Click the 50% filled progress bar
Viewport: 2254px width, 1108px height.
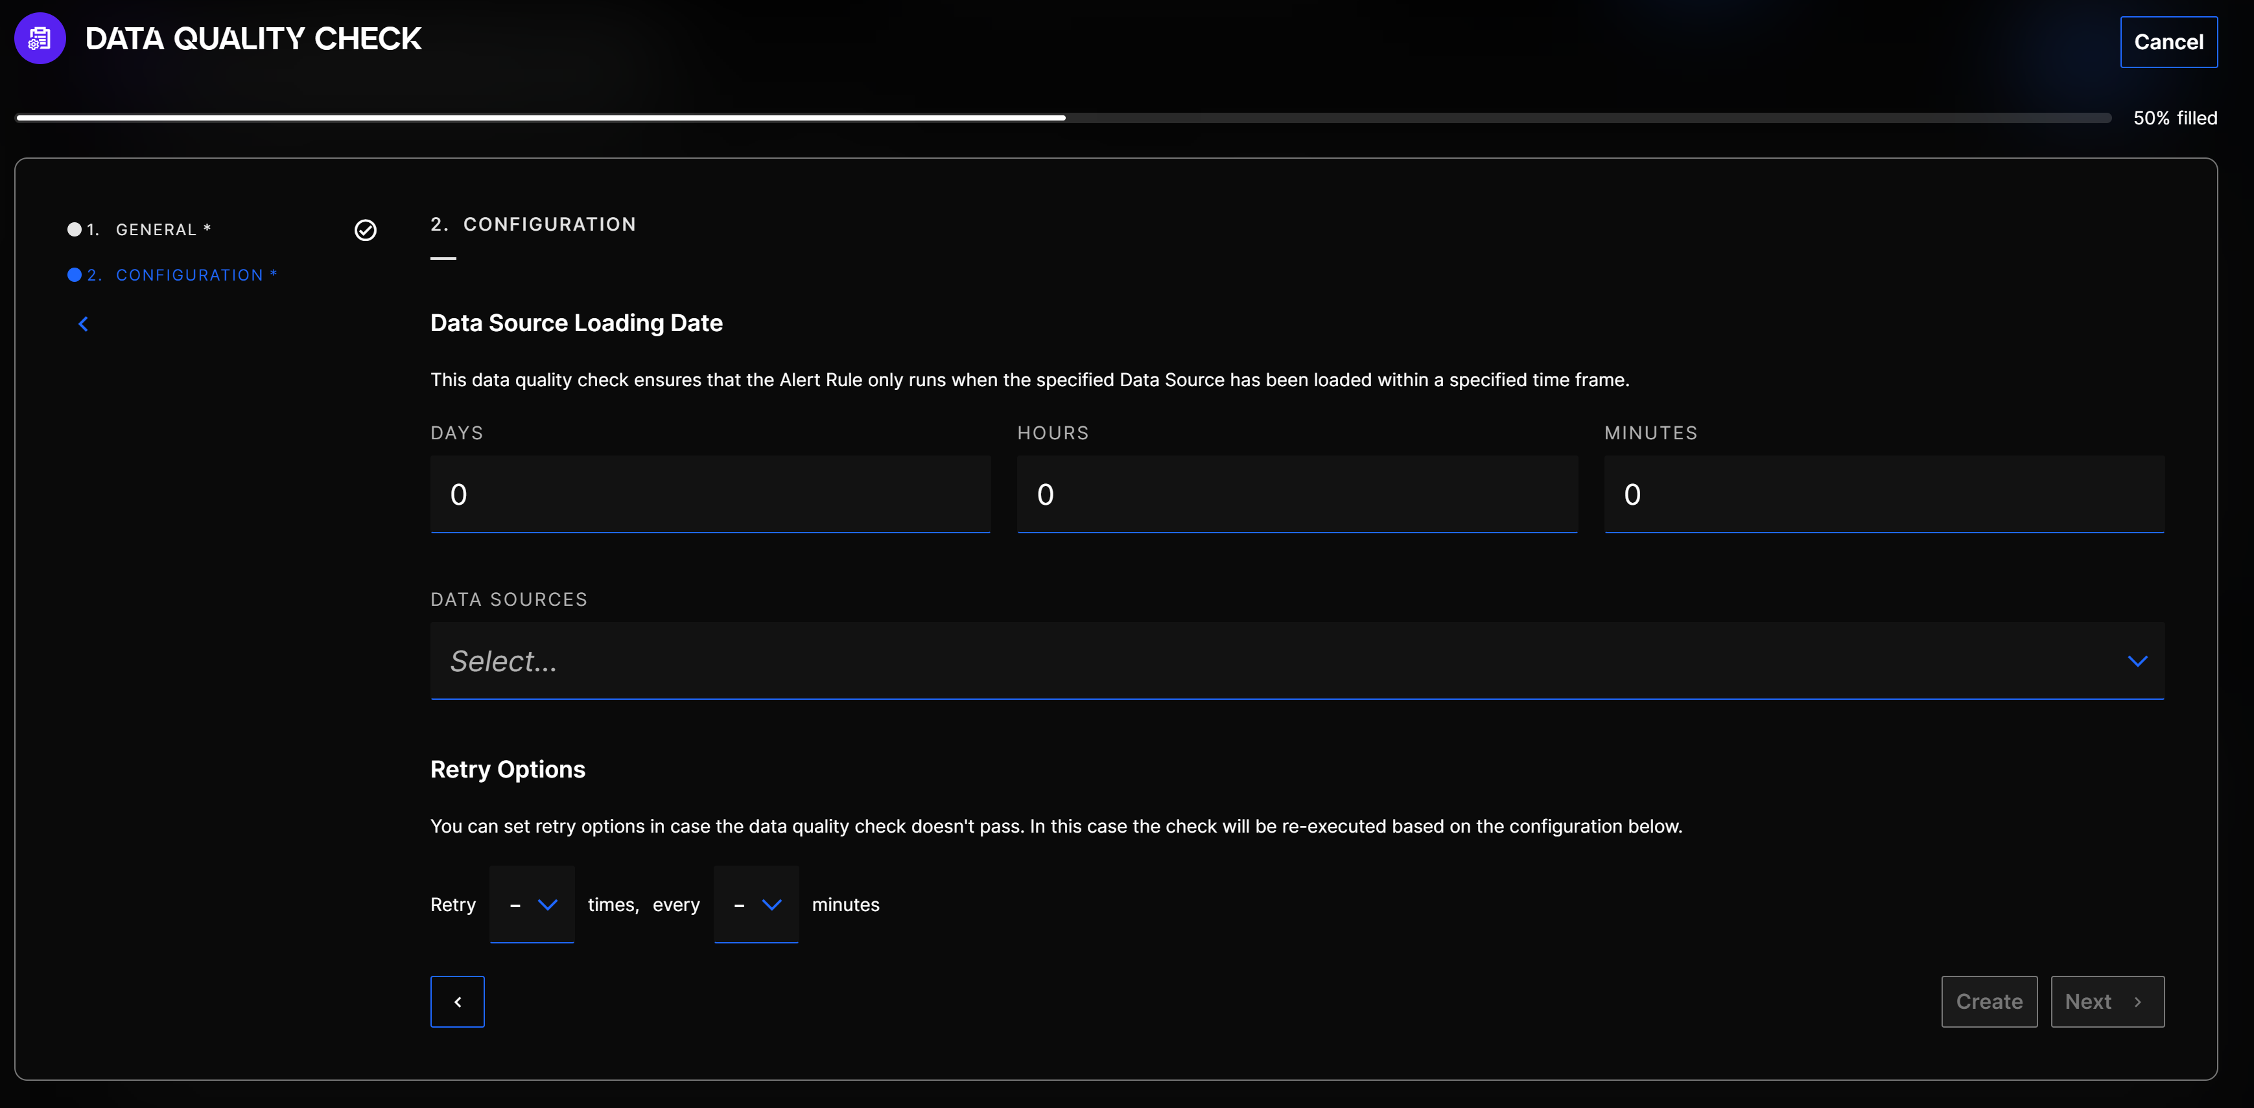(x=1063, y=118)
